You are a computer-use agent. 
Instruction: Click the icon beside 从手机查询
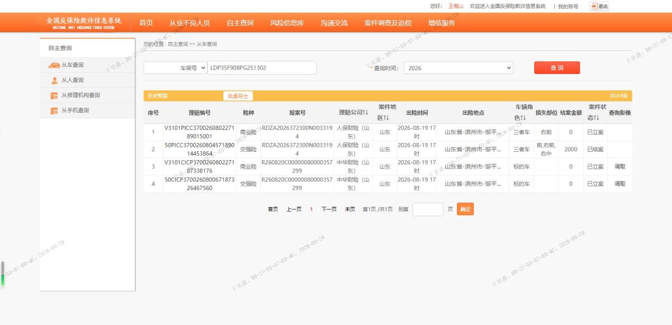click(54, 110)
